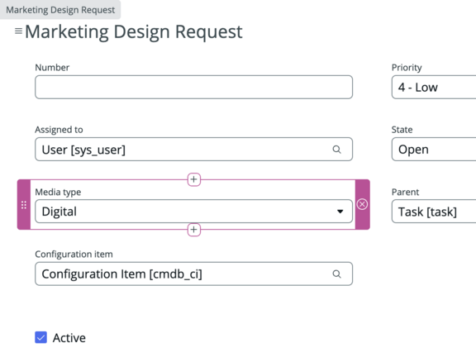
Task: Open the Media type Digital dropdown
Action: (193, 212)
